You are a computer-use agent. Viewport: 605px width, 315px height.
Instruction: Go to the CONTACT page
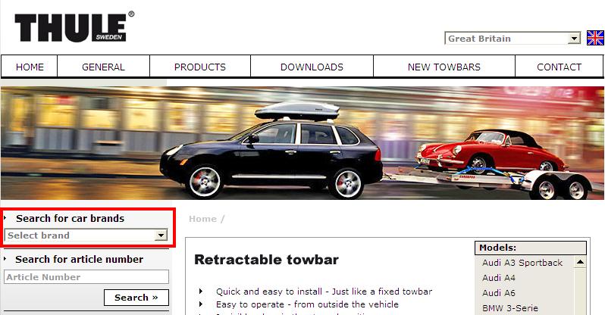[559, 67]
